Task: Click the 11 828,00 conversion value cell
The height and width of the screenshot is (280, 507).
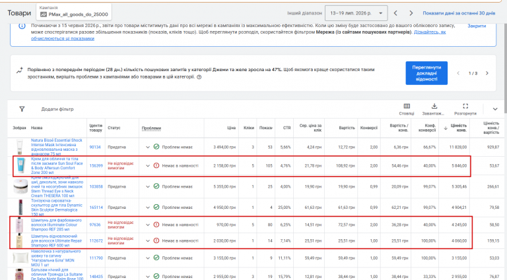Action: [x=458, y=147]
